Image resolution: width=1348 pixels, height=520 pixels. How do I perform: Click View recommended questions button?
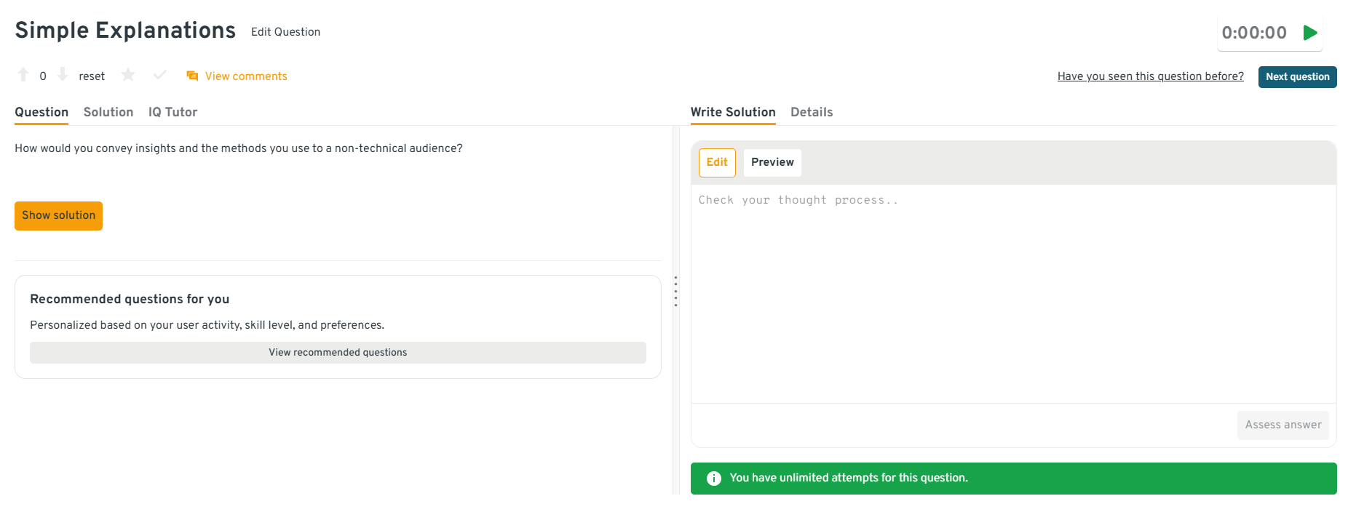coord(338,353)
